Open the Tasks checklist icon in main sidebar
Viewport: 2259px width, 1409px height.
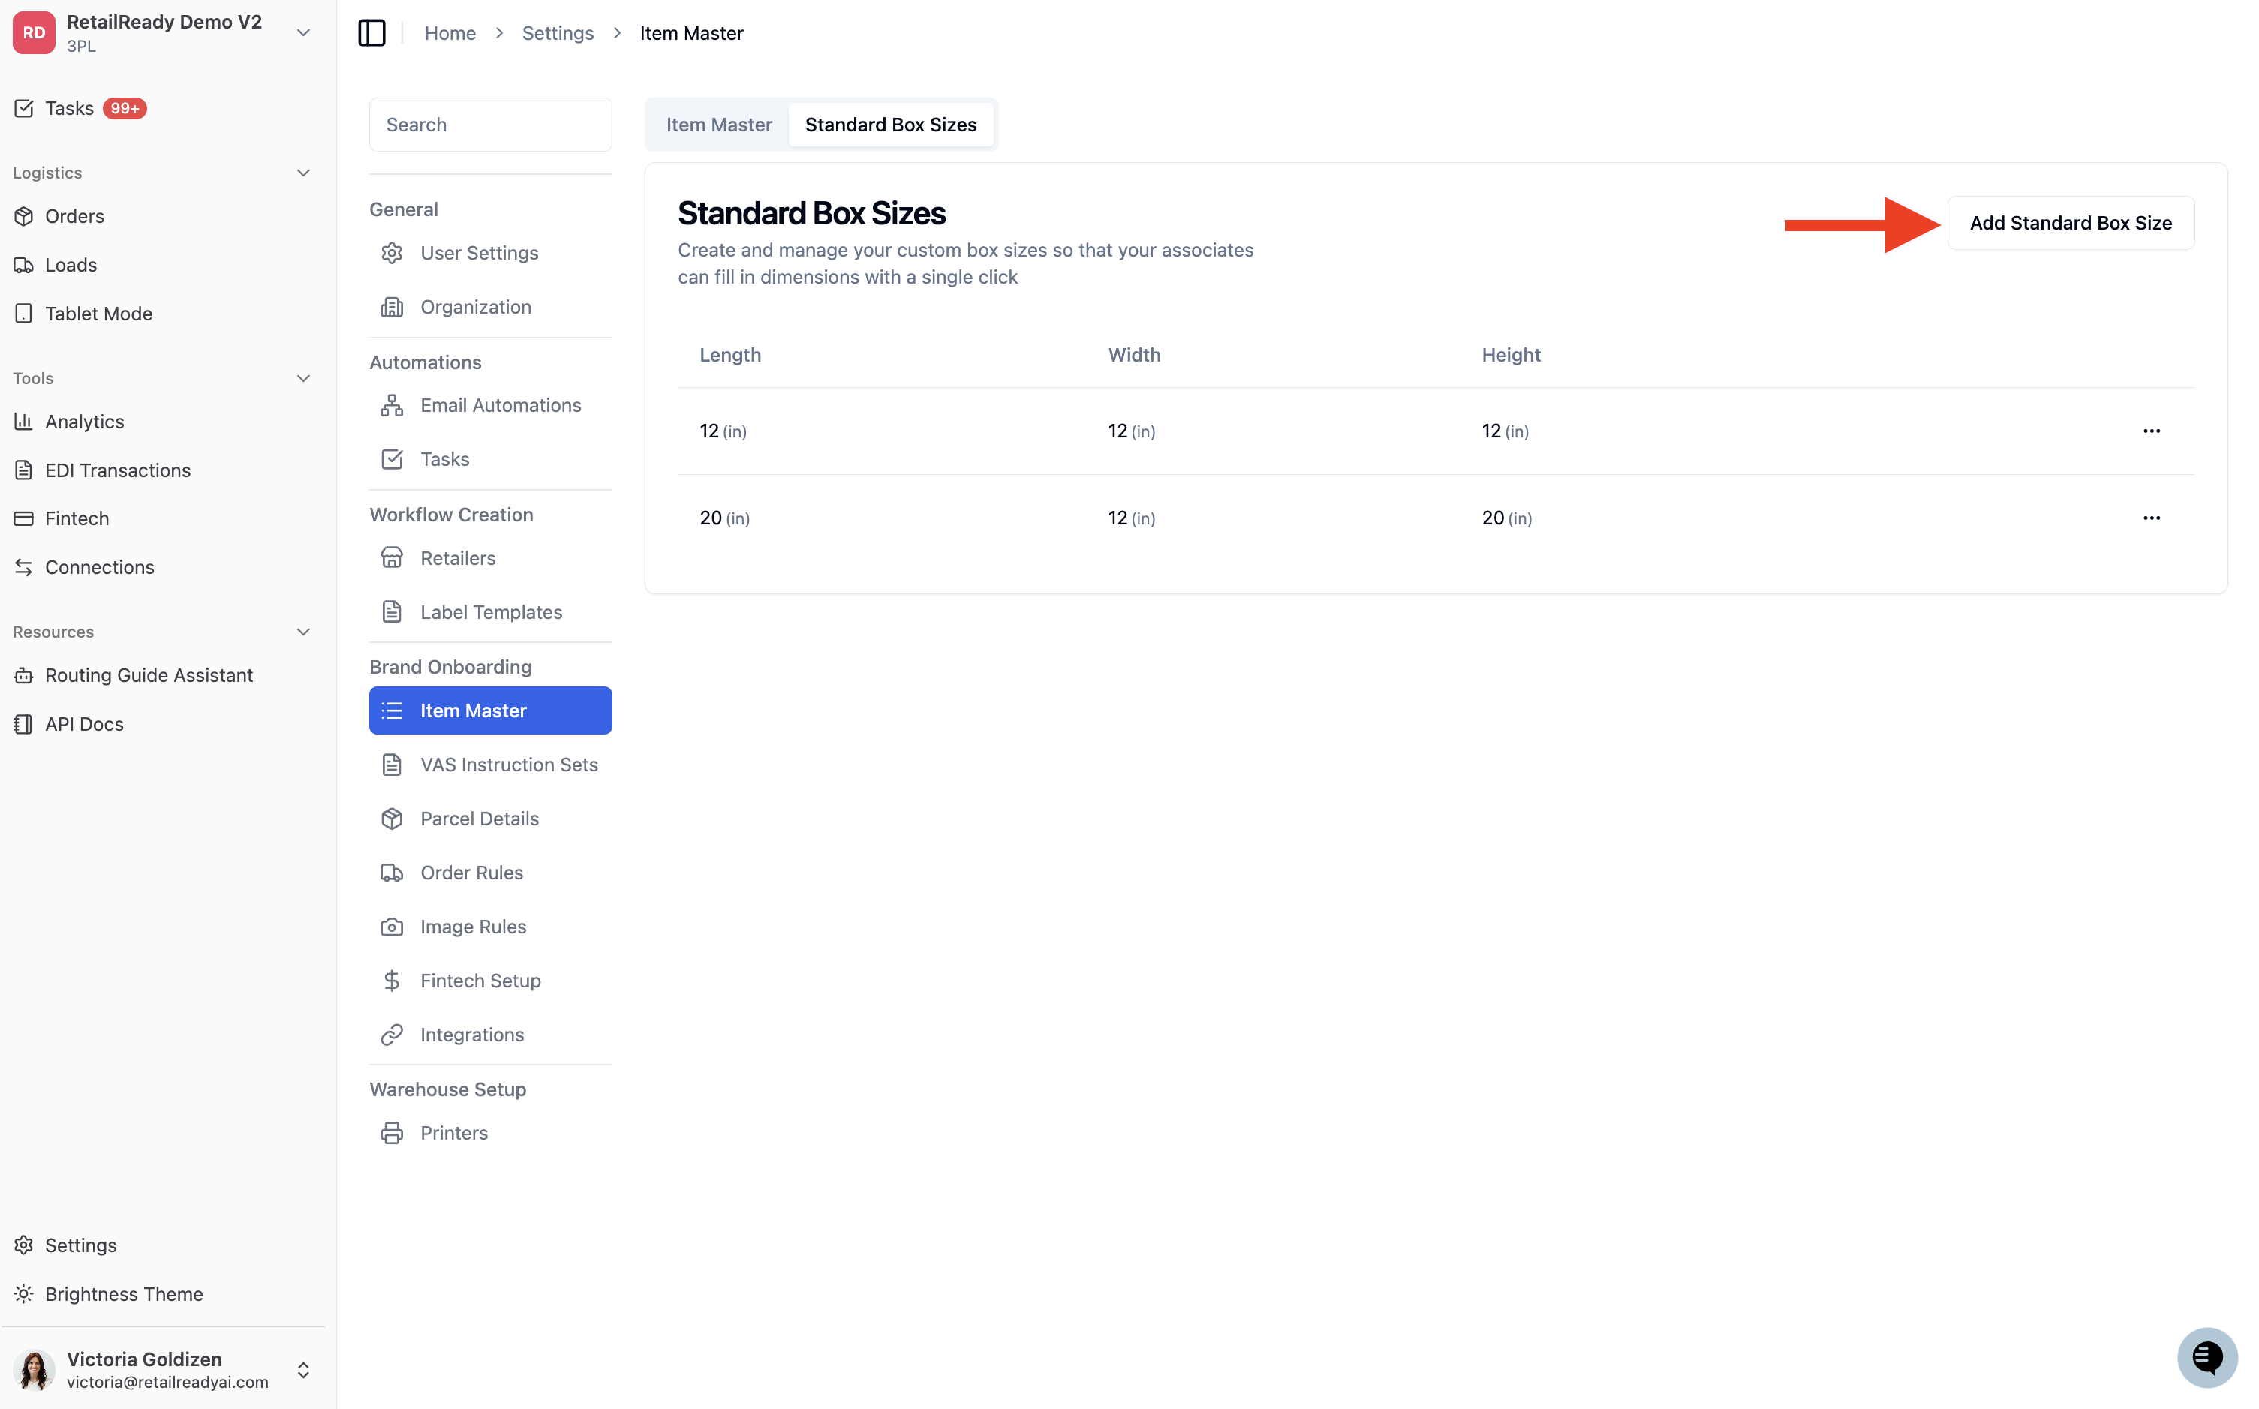click(x=24, y=108)
